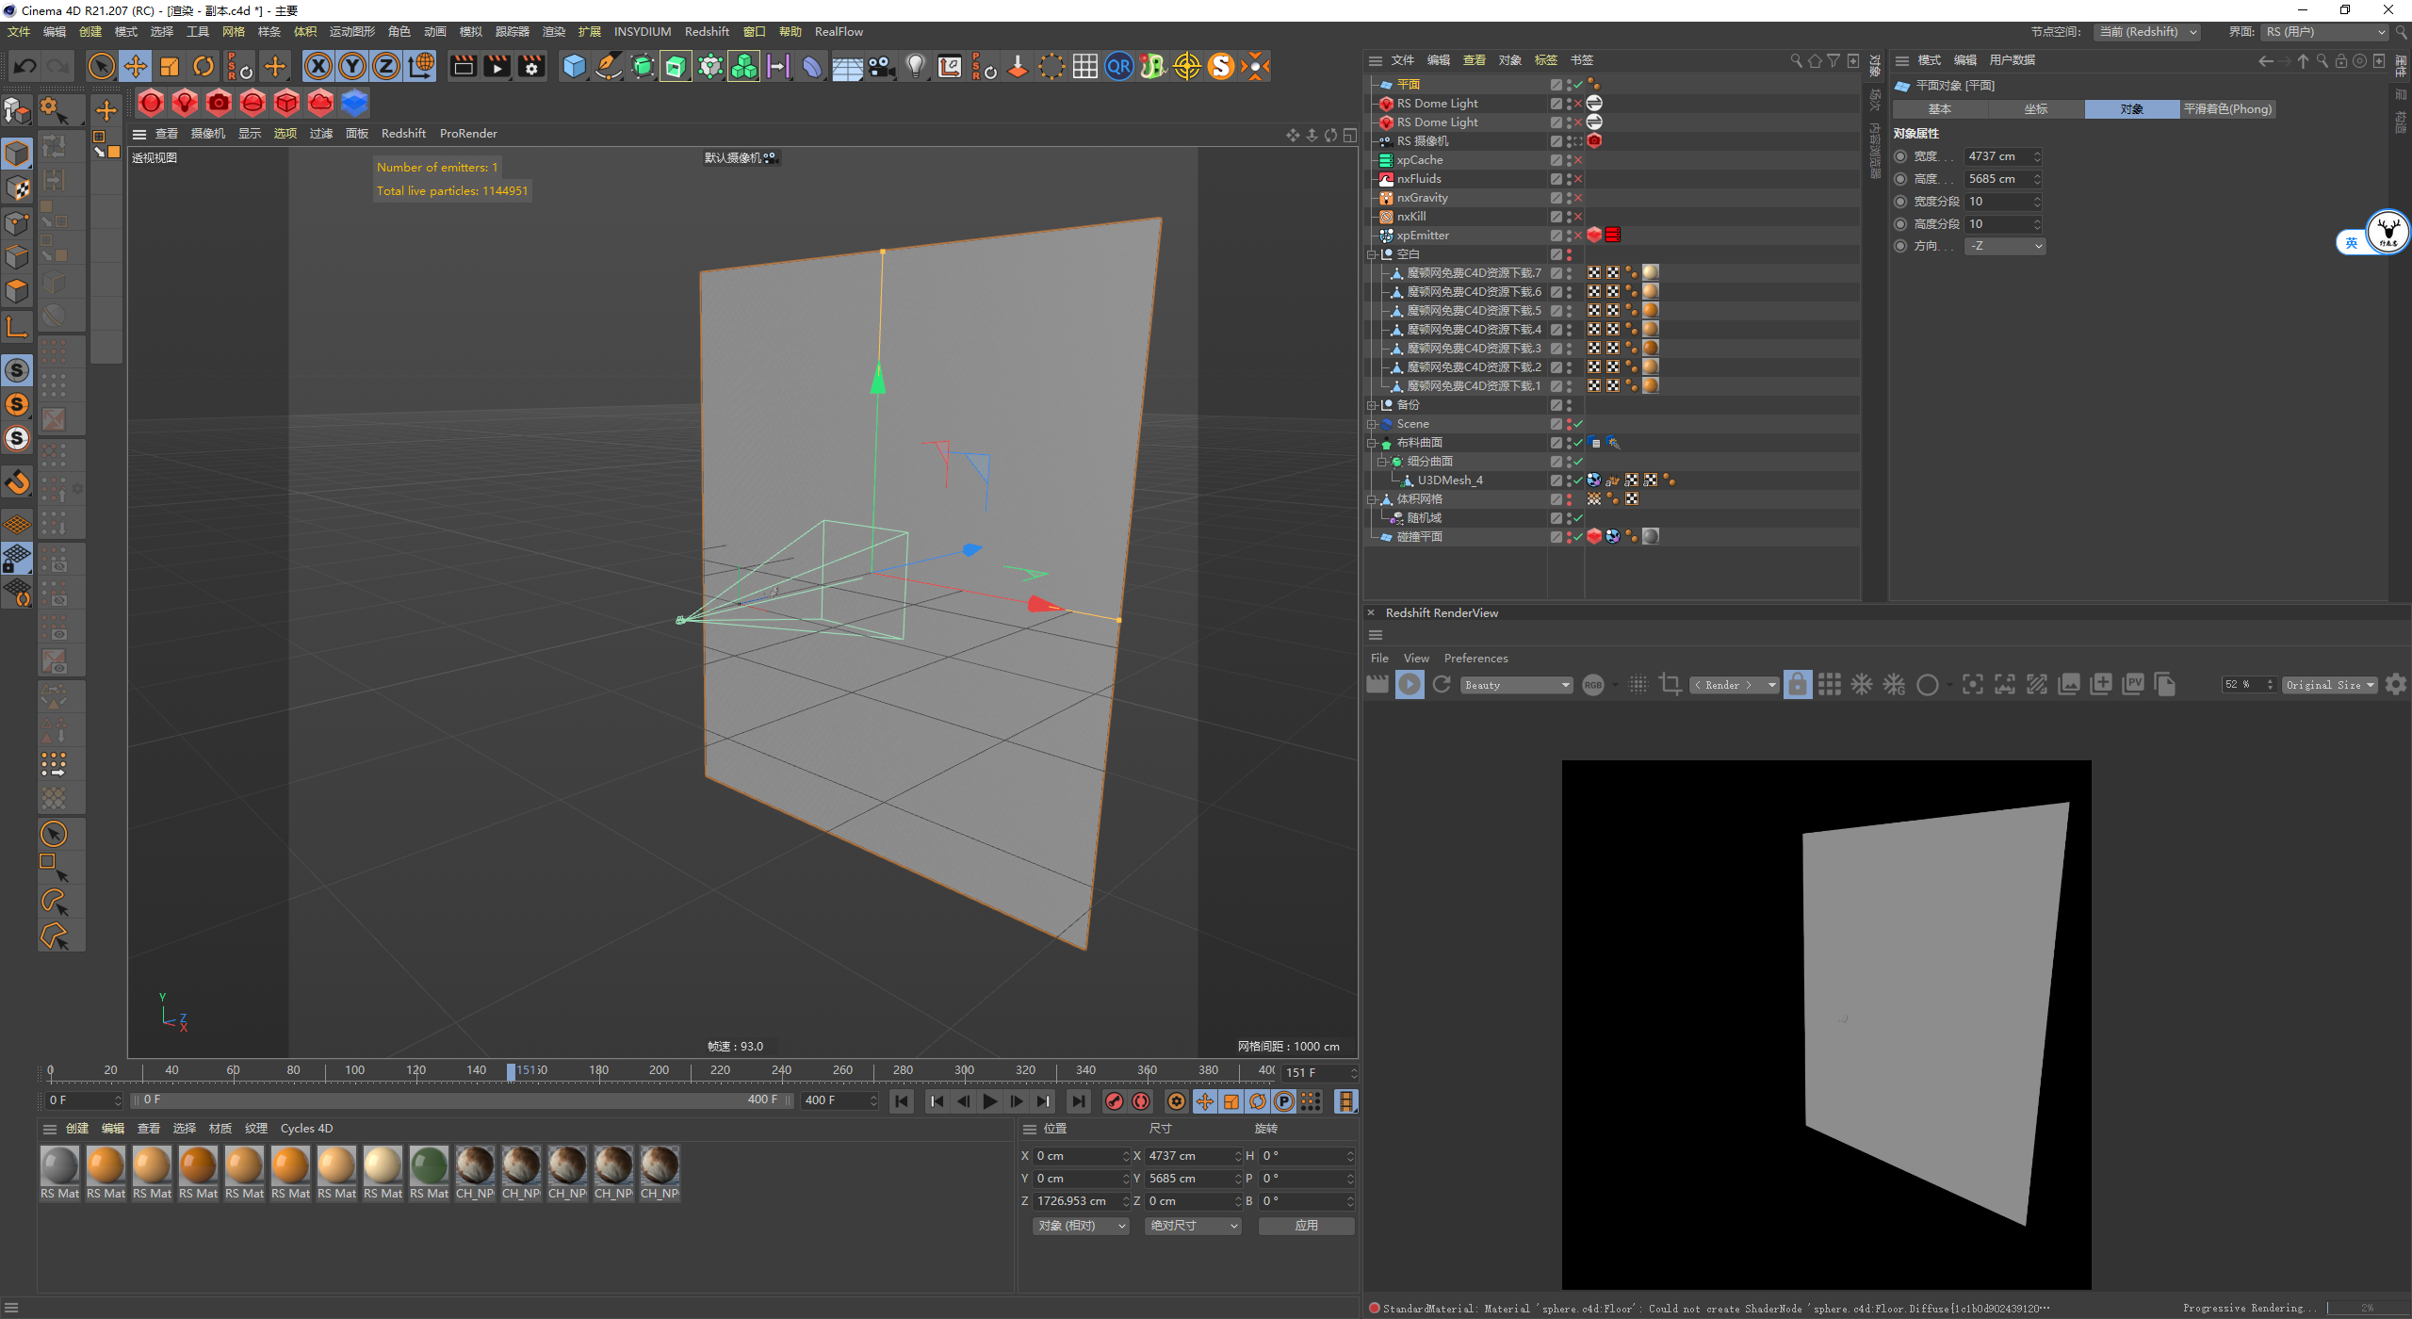
Task: Toggle enable checkmark of Scene object
Action: 1578,424
